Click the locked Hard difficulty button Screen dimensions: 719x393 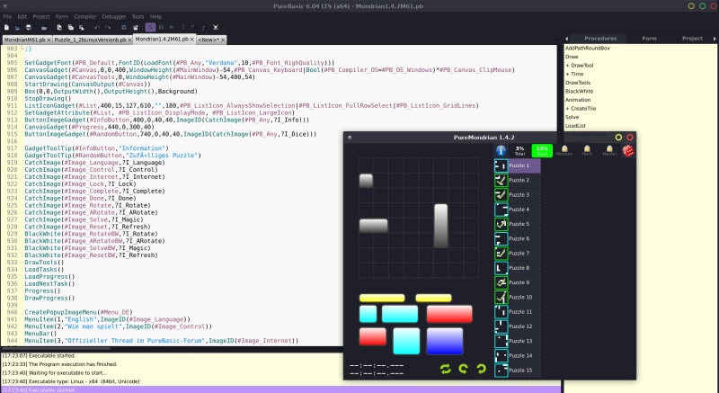(x=587, y=150)
